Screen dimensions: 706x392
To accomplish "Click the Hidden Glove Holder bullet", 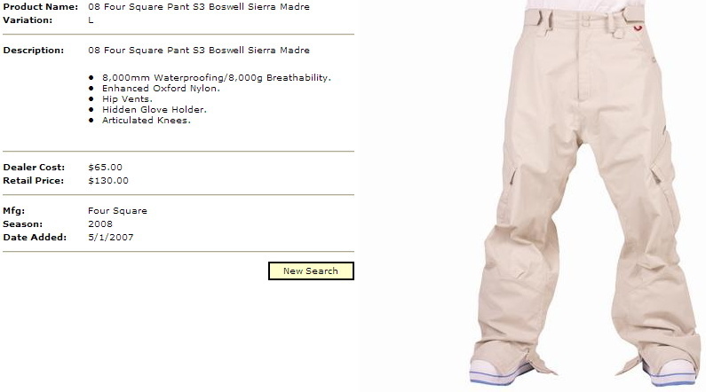I will (154, 110).
